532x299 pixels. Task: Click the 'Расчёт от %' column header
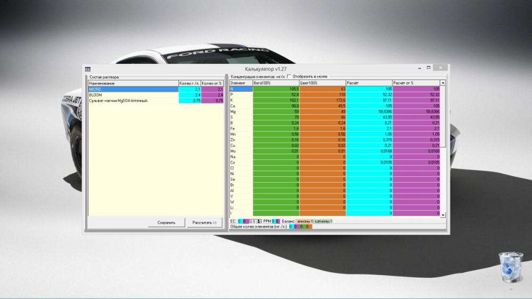click(x=416, y=83)
